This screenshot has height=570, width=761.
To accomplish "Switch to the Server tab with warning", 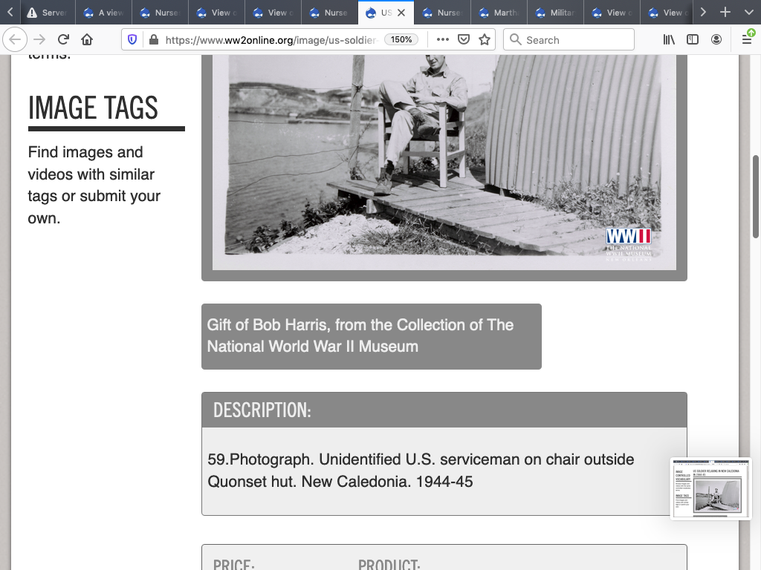I will pyautogui.click(x=46, y=13).
